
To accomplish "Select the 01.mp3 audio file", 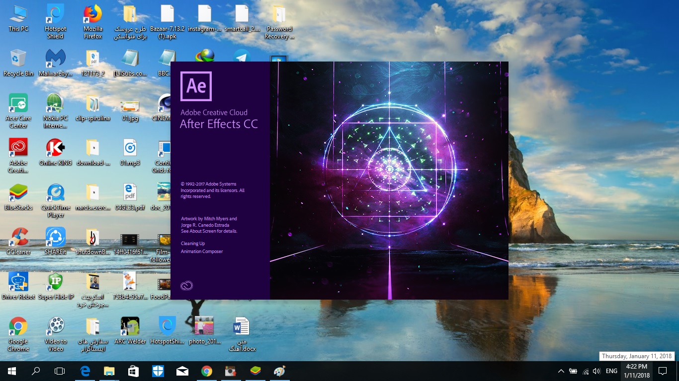I will point(130,152).
